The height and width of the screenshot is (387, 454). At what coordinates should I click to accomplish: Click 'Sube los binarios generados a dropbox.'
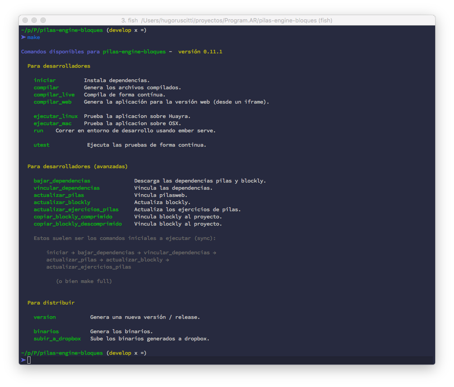150,339
